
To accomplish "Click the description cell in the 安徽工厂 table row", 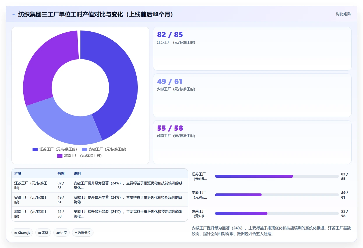I will [130, 200].
